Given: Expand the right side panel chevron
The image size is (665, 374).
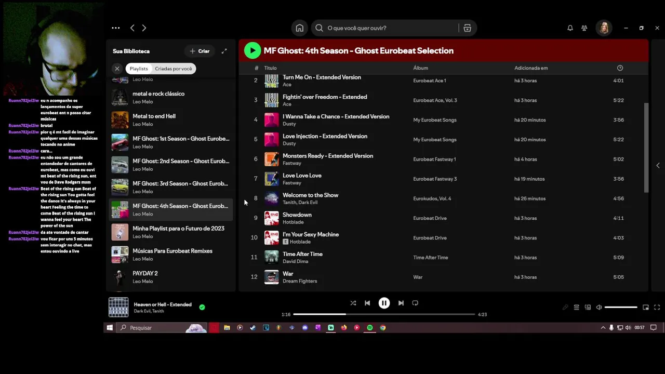Looking at the screenshot, I should tap(658, 165).
